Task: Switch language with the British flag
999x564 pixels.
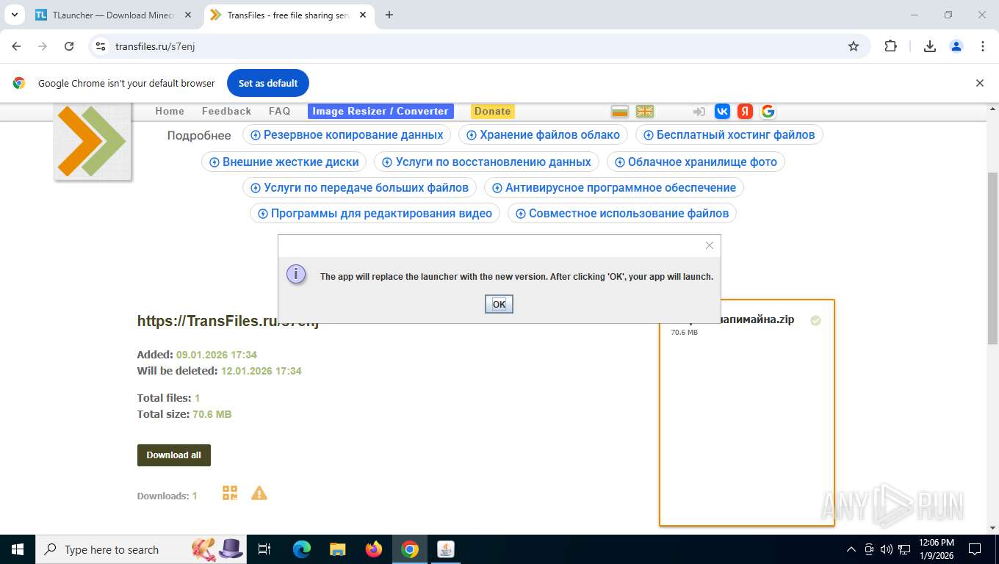Action: [x=644, y=112]
